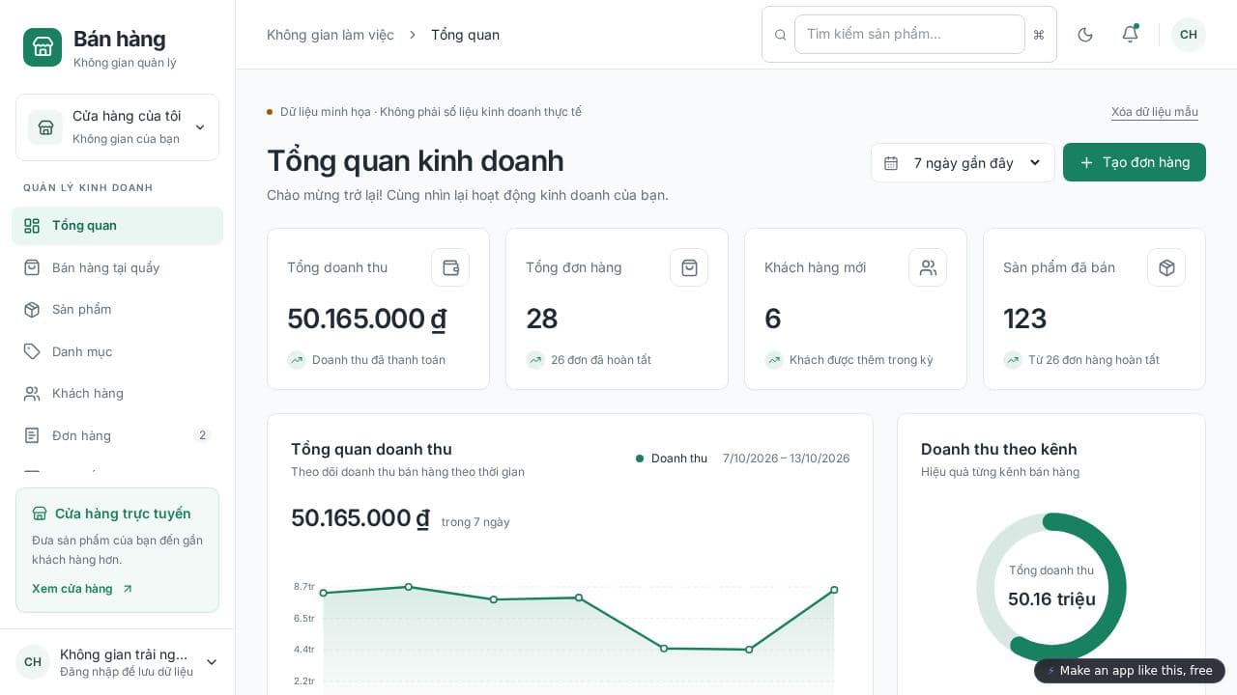This screenshot has height=695, width=1237.
Task: Click the Tổng quan breadcrumb item
Action: (x=465, y=35)
